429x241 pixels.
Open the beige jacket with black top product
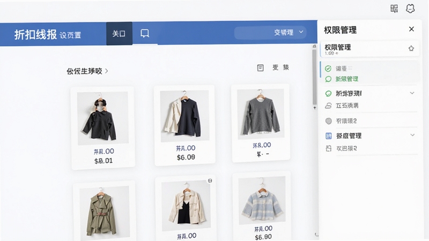click(x=186, y=208)
